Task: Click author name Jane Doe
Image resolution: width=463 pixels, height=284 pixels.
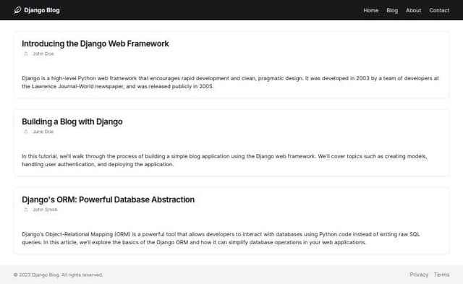Action: point(43,132)
